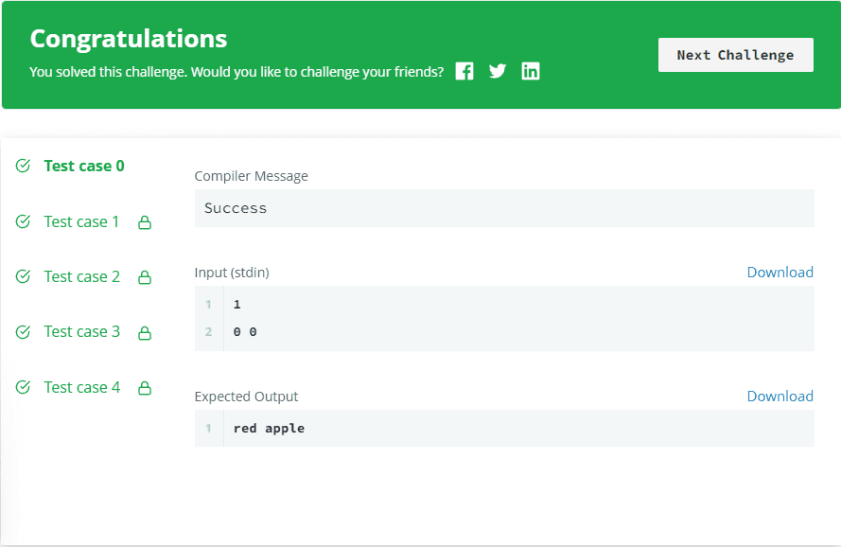Click the lock icon beside Test case 2

145,277
